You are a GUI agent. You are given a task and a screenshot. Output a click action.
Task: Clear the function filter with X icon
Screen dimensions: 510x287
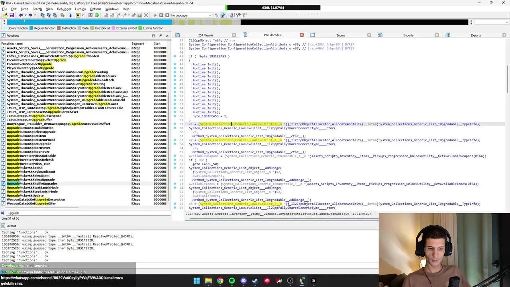[x=2, y=213]
